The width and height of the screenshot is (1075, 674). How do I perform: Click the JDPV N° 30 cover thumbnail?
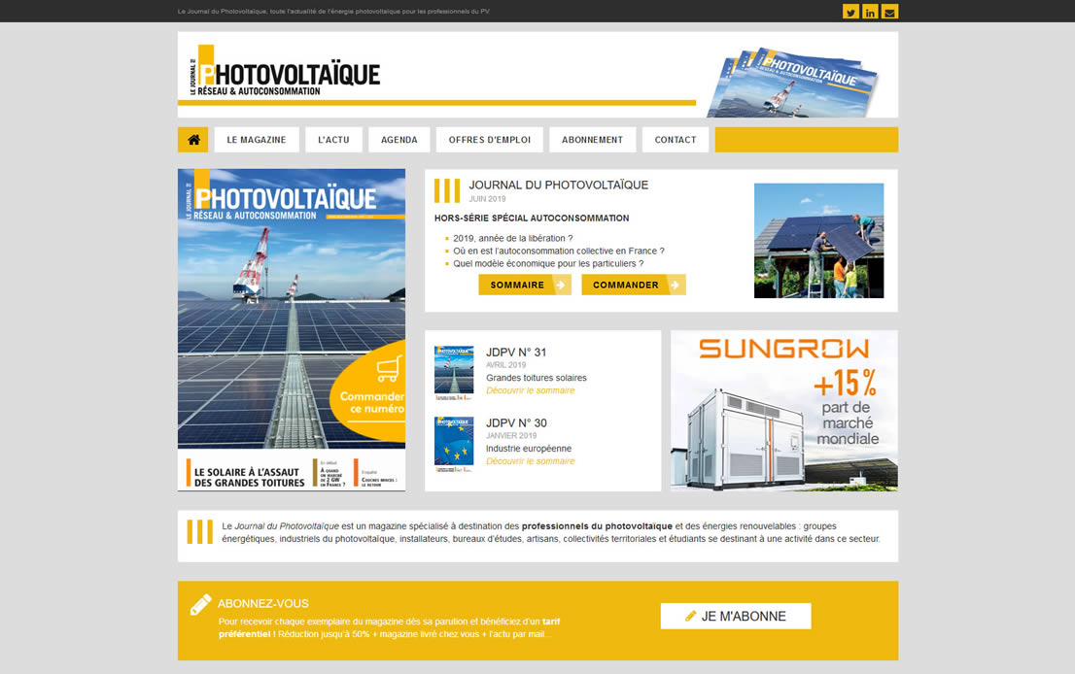pos(454,445)
